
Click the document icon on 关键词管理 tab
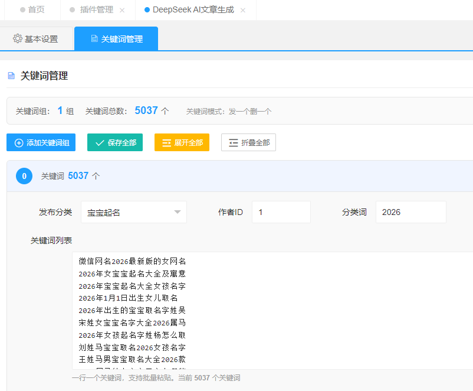(x=94, y=39)
